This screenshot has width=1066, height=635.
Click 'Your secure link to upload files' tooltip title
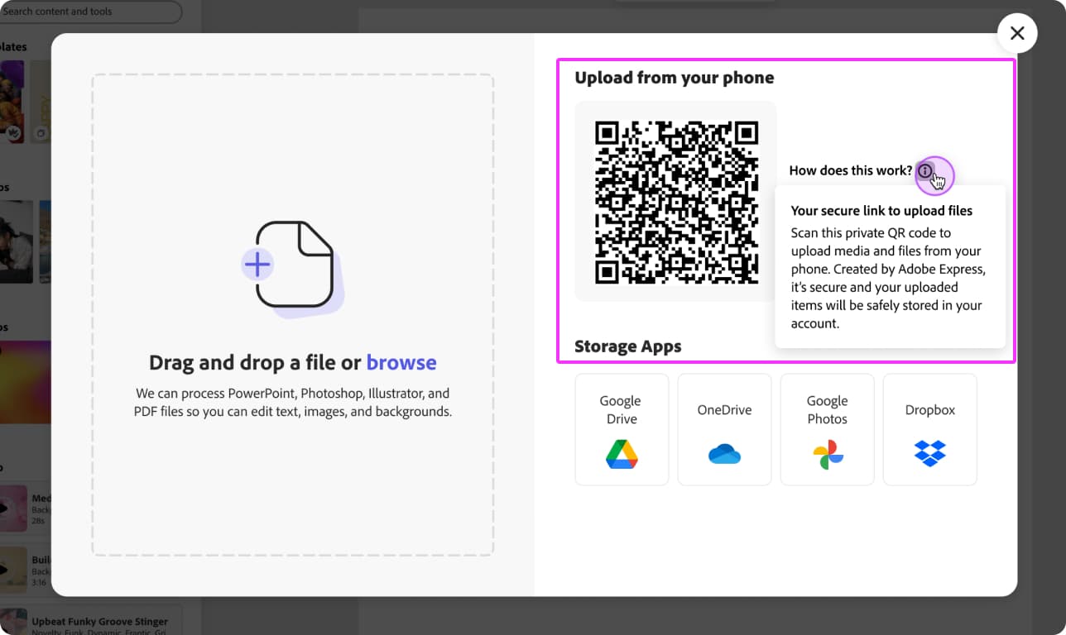click(x=881, y=211)
